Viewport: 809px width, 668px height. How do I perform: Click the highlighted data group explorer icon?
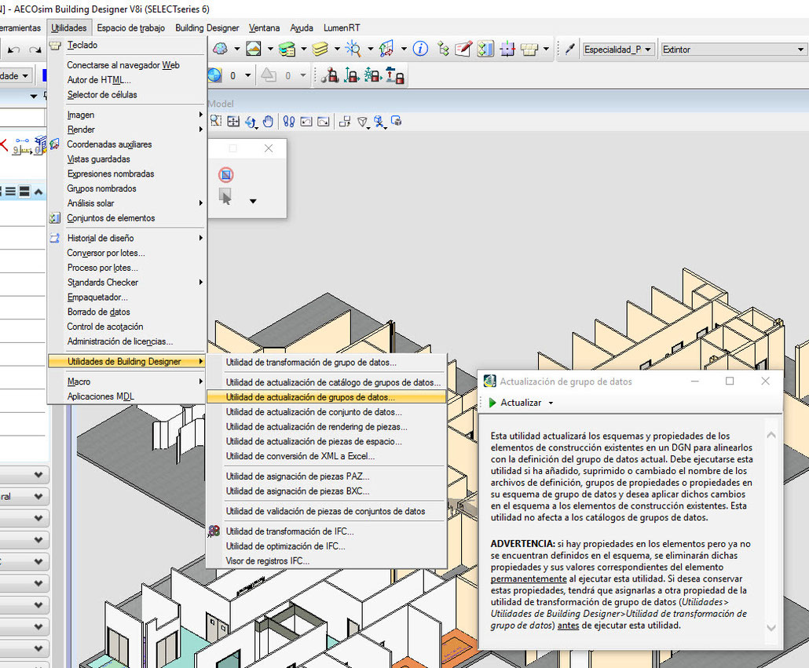point(485,49)
